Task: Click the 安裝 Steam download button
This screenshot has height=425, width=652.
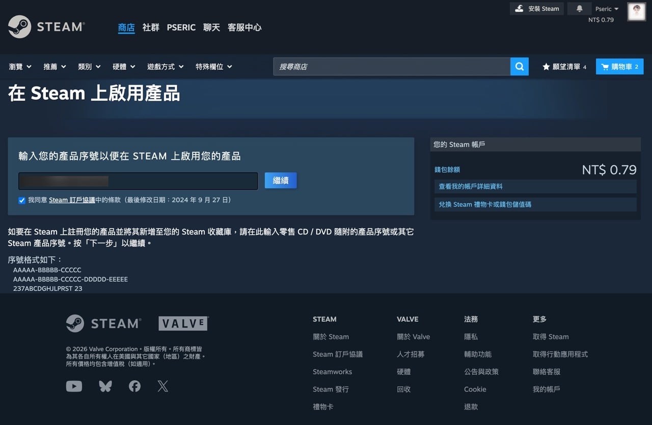Action: (x=537, y=9)
